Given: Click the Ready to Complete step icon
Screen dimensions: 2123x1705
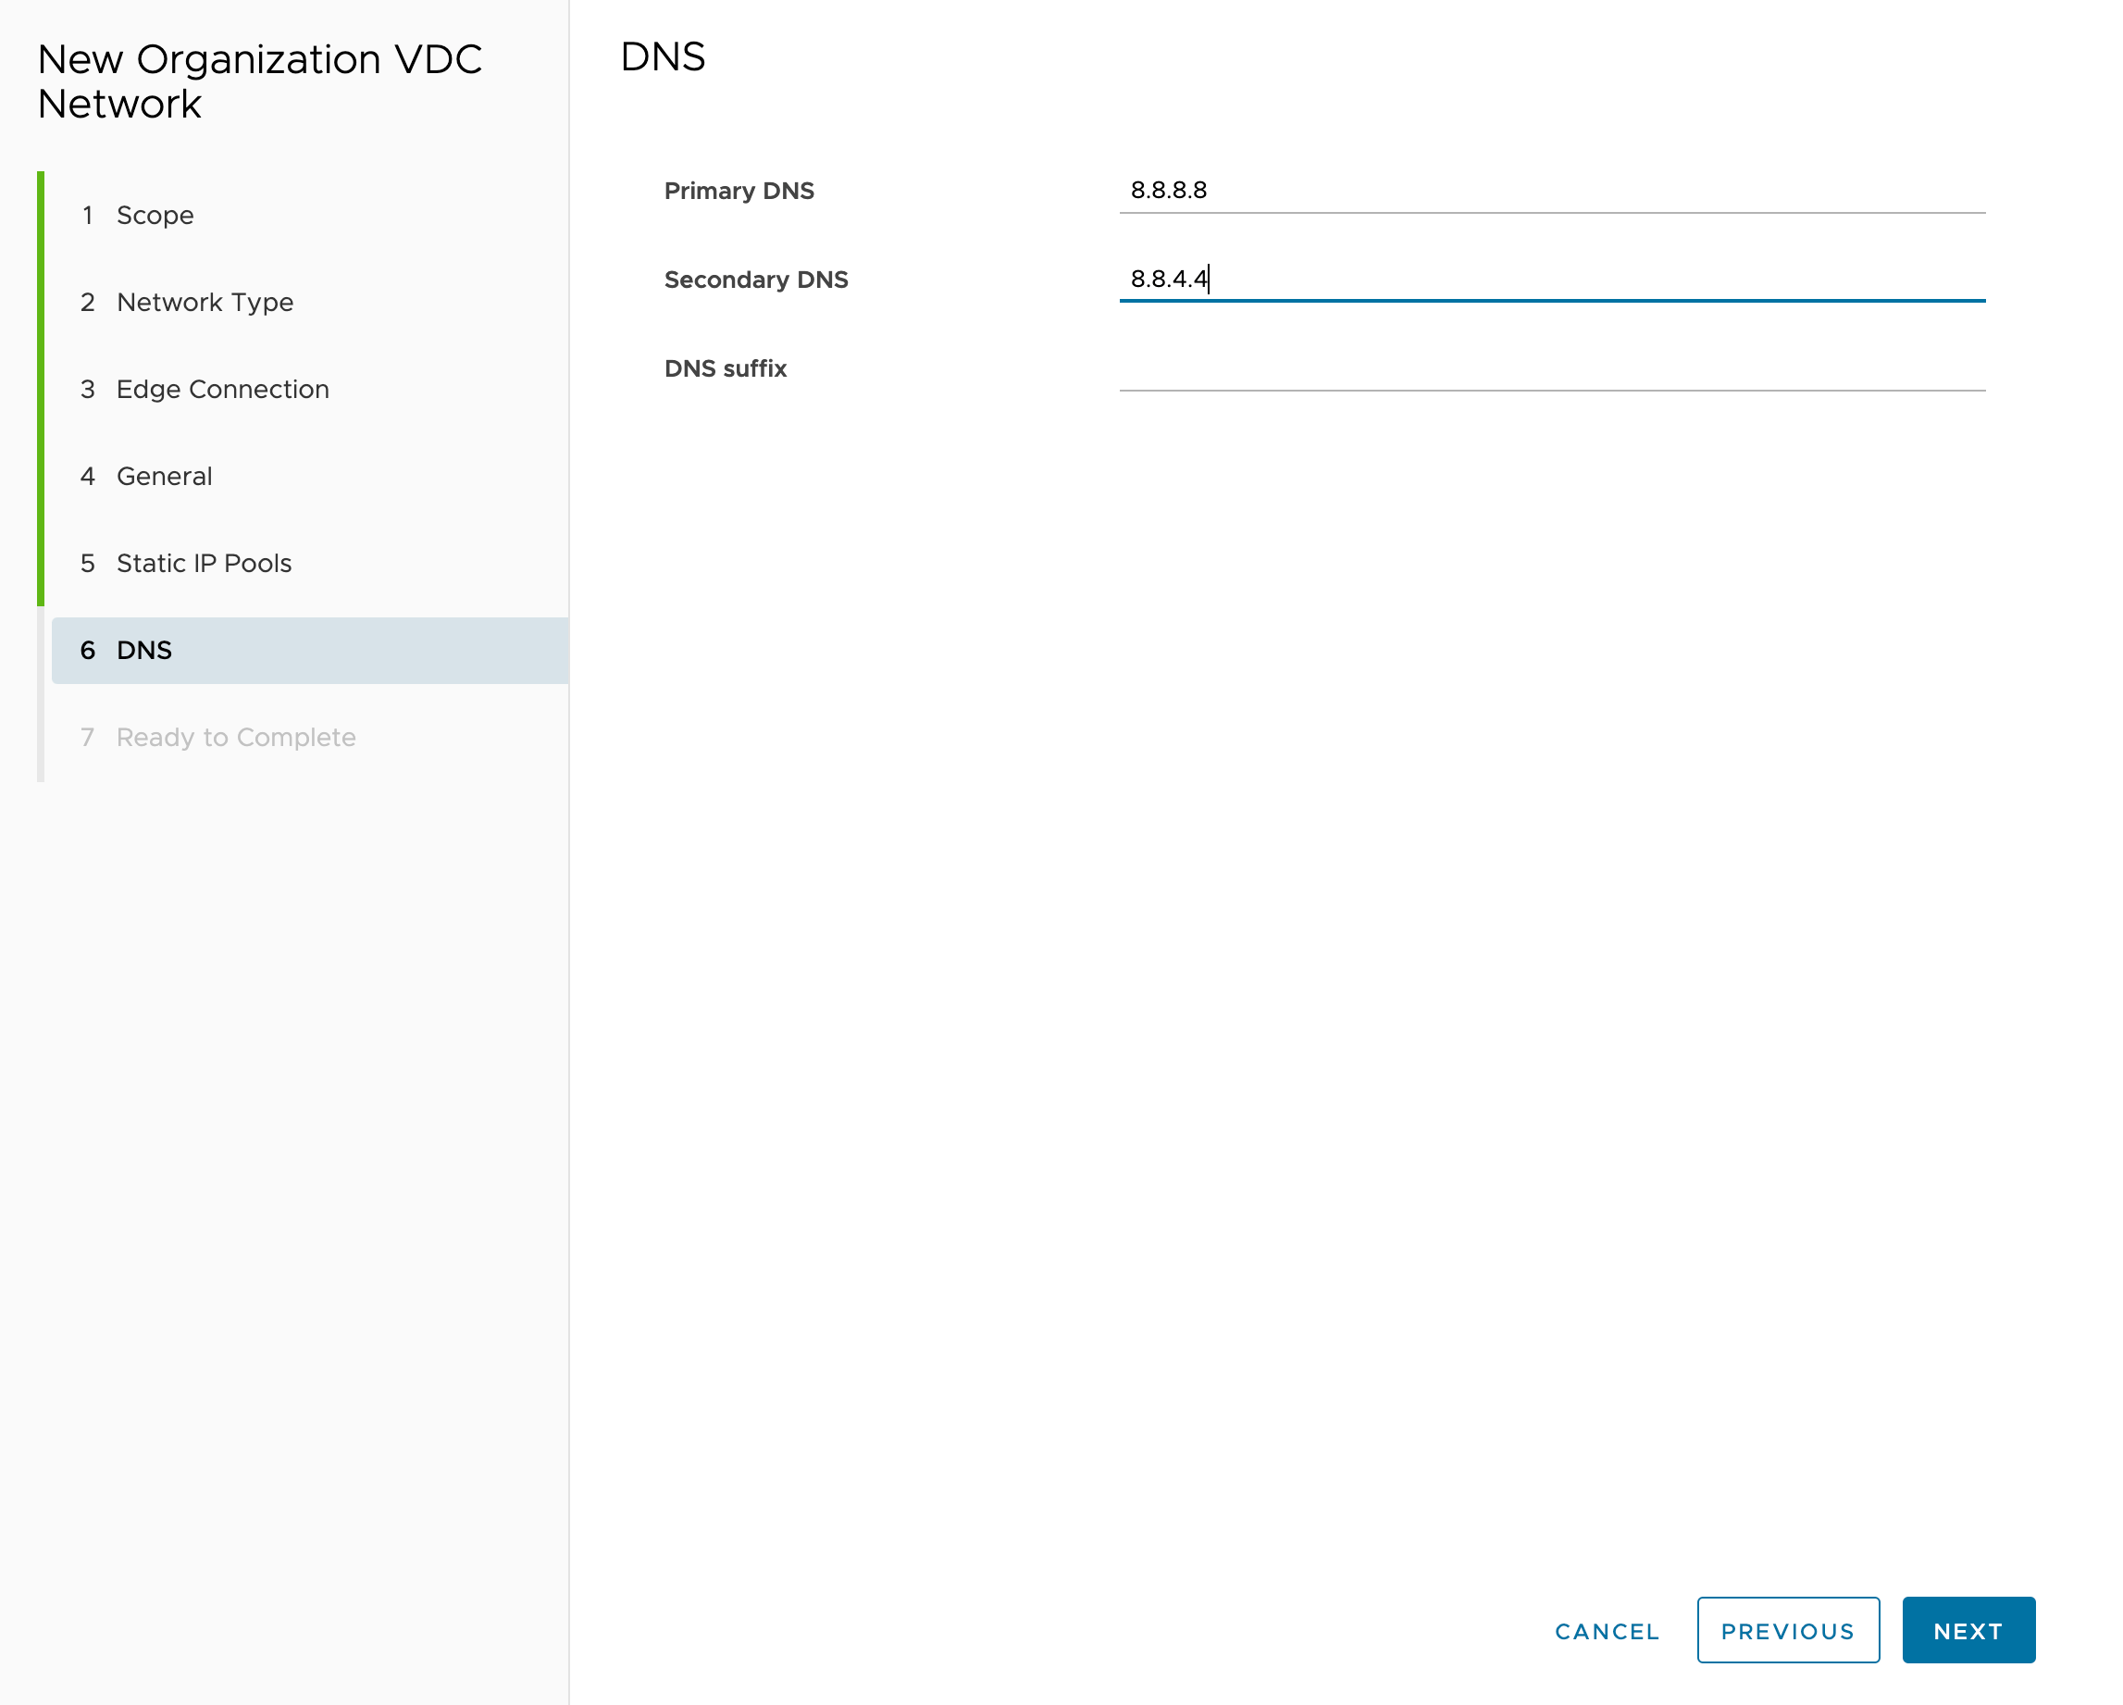Looking at the screenshot, I should (x=89, y=736).
